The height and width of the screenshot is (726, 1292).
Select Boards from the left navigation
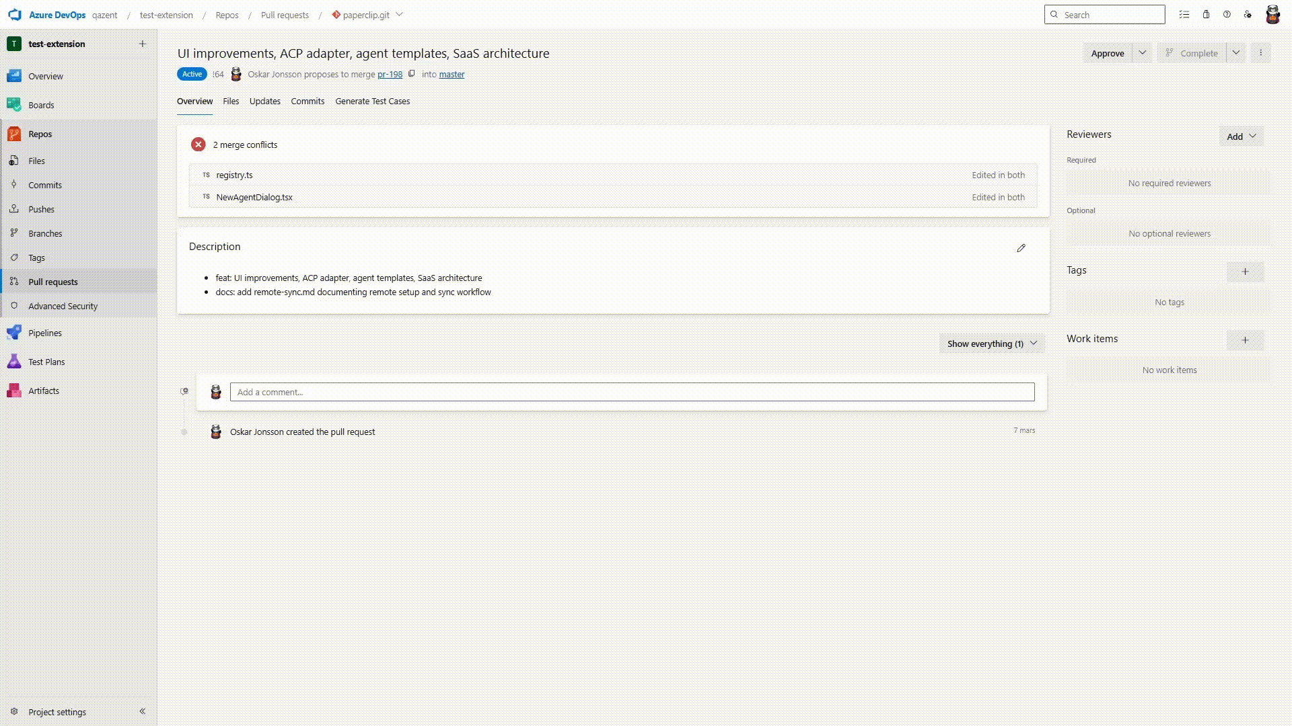41,105
